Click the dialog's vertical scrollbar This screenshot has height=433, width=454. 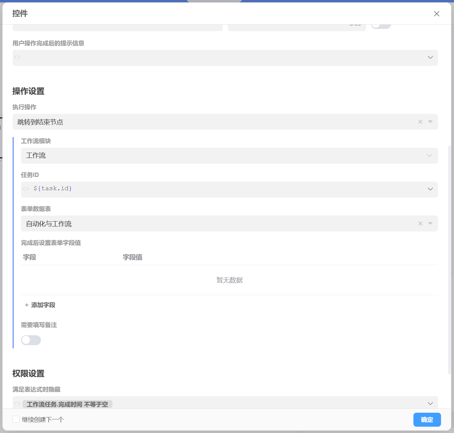pos(449,259)
